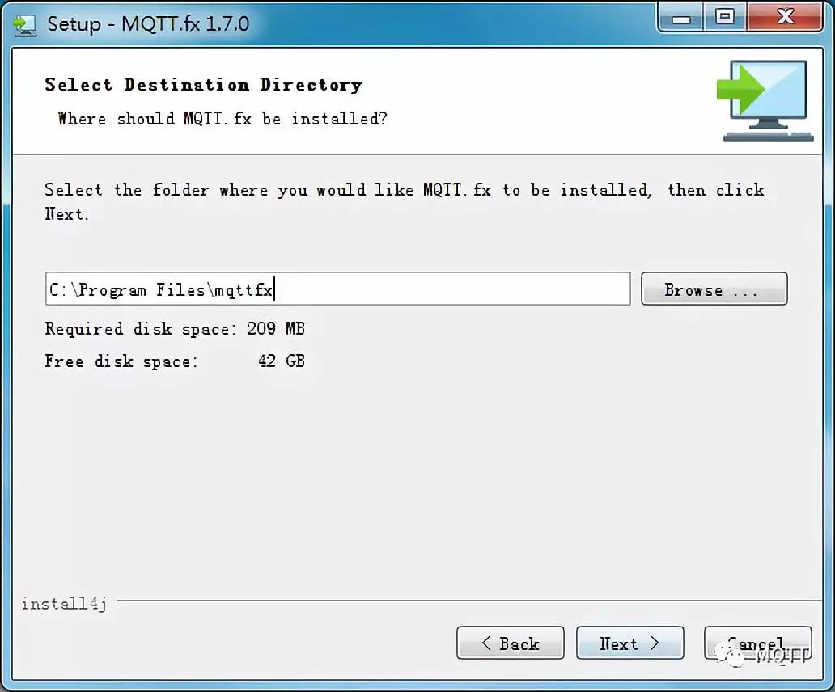Go Back to the previous step
The width and height of the screenshot is (835, 692).
(511, 643)
